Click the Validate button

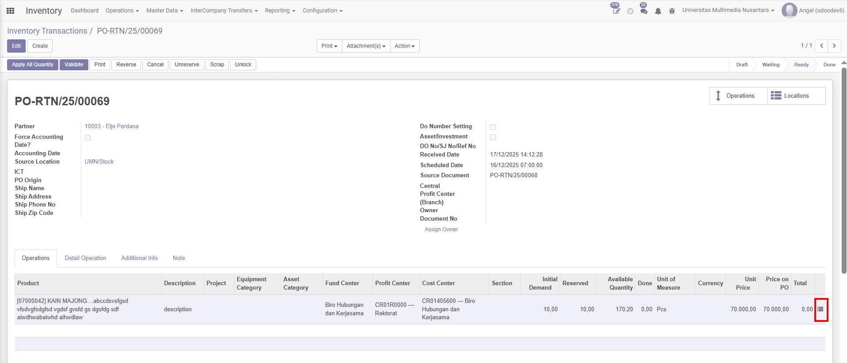[x=74, y=65]
